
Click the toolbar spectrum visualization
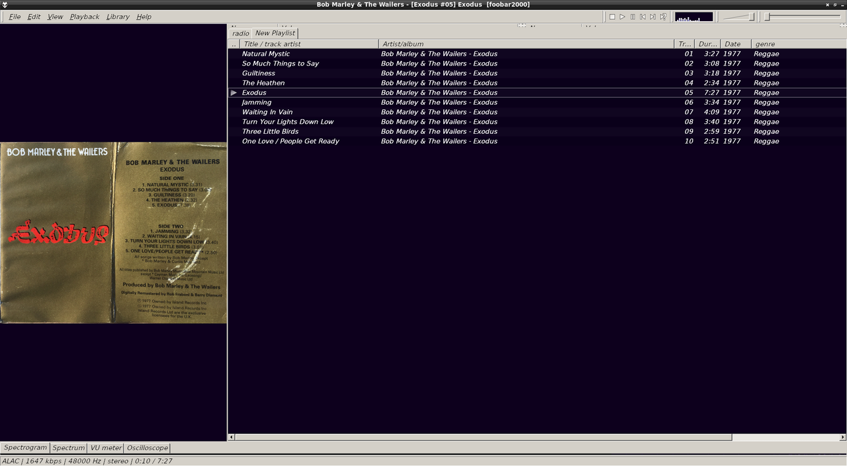coord(693,17)
